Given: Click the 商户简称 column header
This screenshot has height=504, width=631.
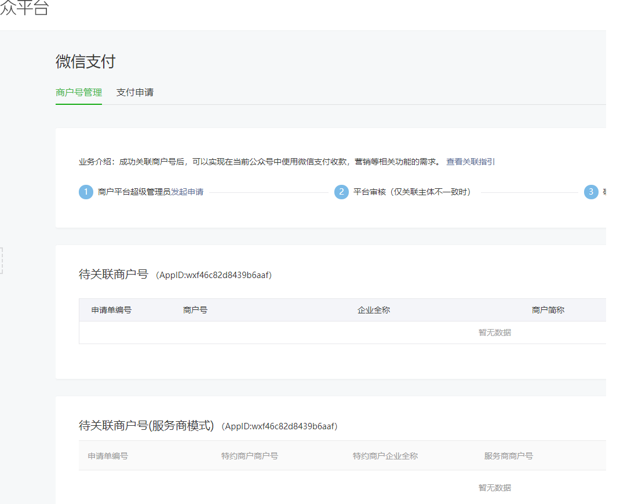Looking at the screenshot, I should pyautogui.click(x=548, y=310).
